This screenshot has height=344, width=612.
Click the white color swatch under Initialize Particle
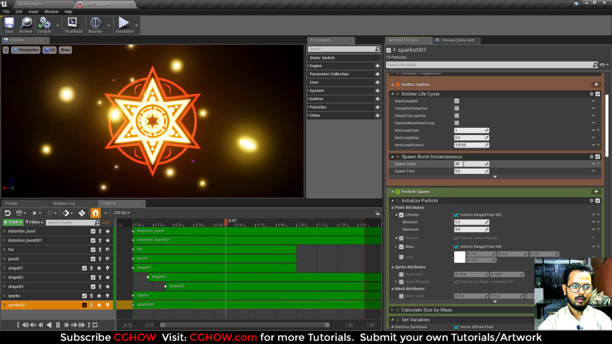point(459,257)
